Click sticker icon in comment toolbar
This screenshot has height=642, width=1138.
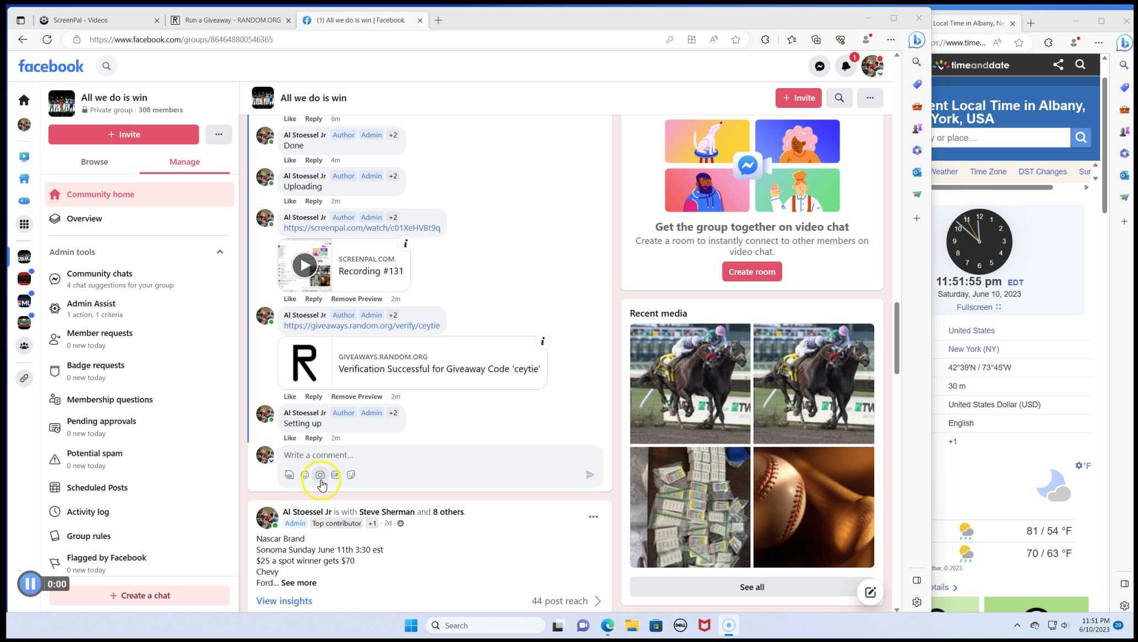(351, 475)
